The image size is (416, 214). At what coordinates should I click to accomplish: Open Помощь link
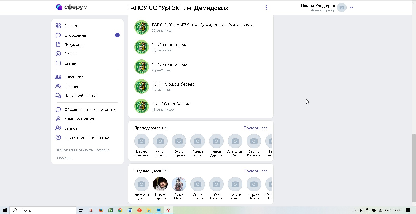point(64,158)
